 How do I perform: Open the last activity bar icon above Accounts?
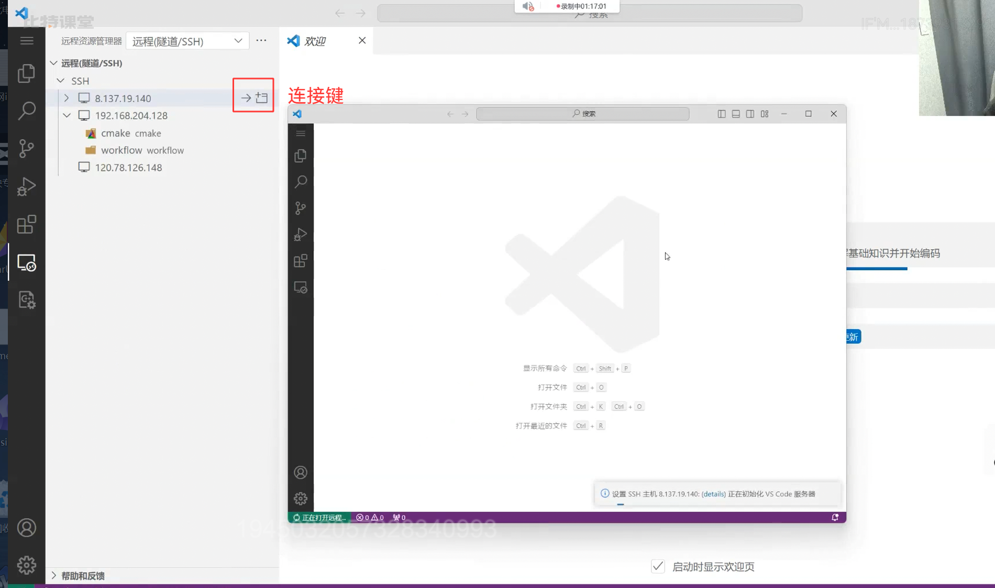(26, 300)
